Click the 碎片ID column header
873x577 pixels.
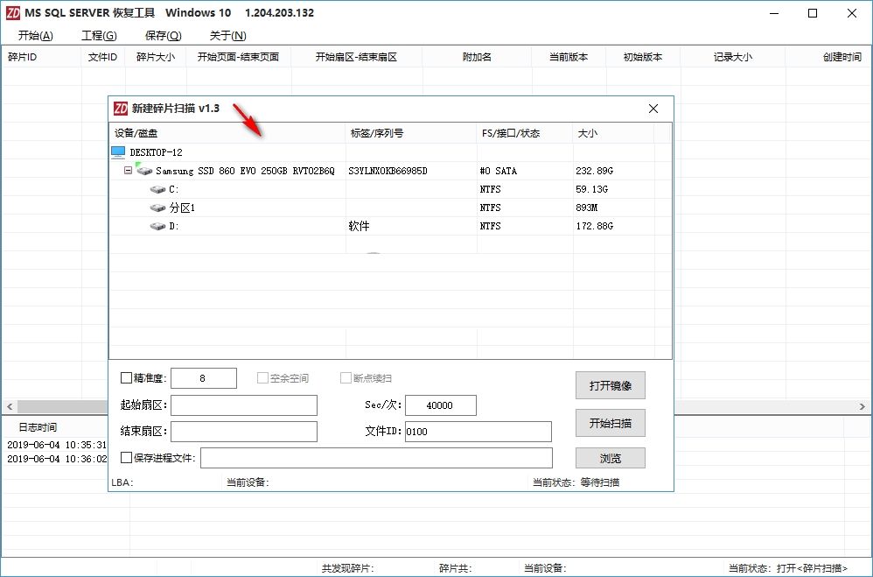click(x=41, y=57)
